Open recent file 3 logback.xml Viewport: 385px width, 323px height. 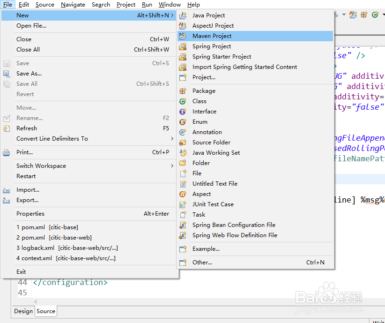pos(89,248)
